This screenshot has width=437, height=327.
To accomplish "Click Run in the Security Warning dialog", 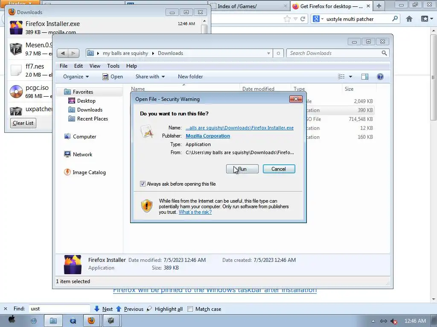I will tap(242, 169).
